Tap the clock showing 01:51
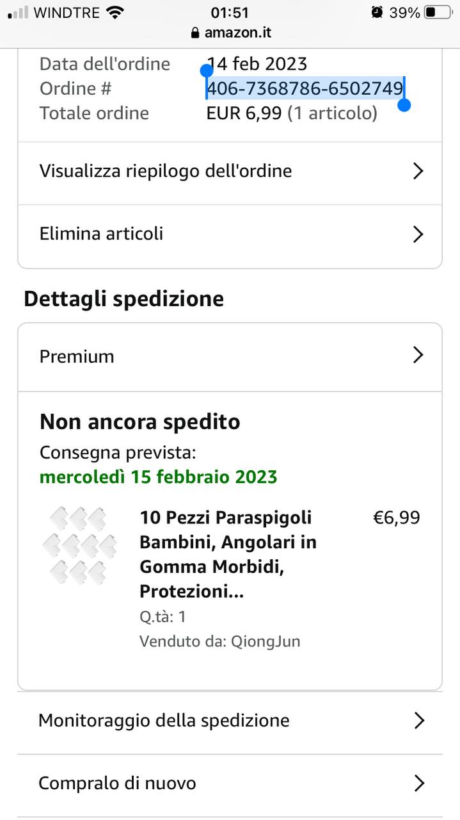Viewport: 460px width, 820px height. 230,13
